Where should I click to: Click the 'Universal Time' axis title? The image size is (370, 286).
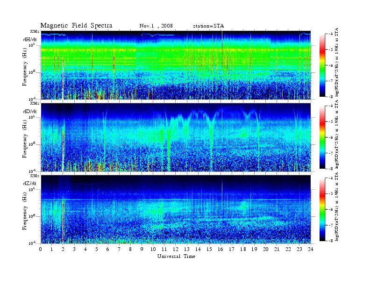[176, 256]
